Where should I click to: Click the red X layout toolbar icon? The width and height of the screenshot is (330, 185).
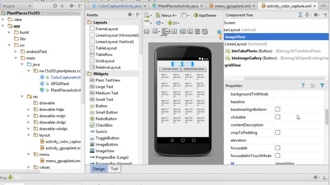click(x=204, y=32)
